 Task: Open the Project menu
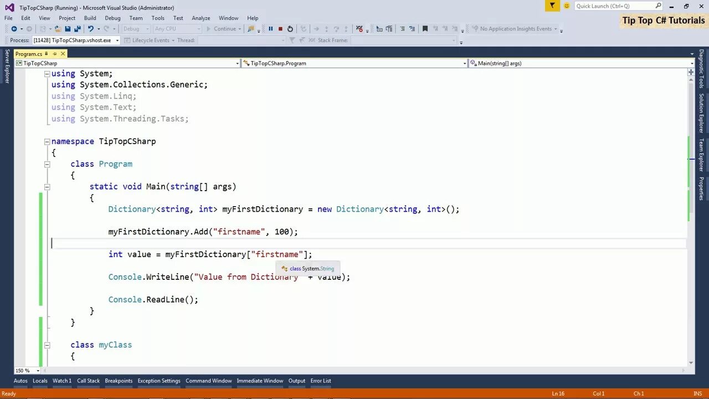pos(67,18)
